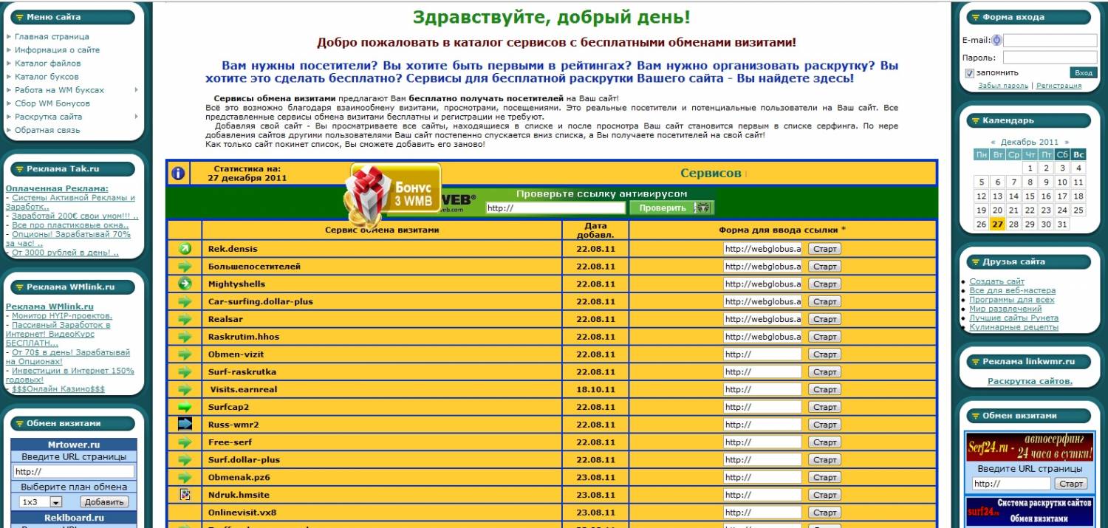This screenshot has width=1108, height=528.
Task: Click Старт in the Surfcap2 row
Action: 824,407
